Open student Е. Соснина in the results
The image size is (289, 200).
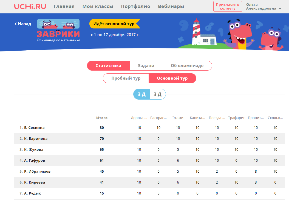(34, 128)
